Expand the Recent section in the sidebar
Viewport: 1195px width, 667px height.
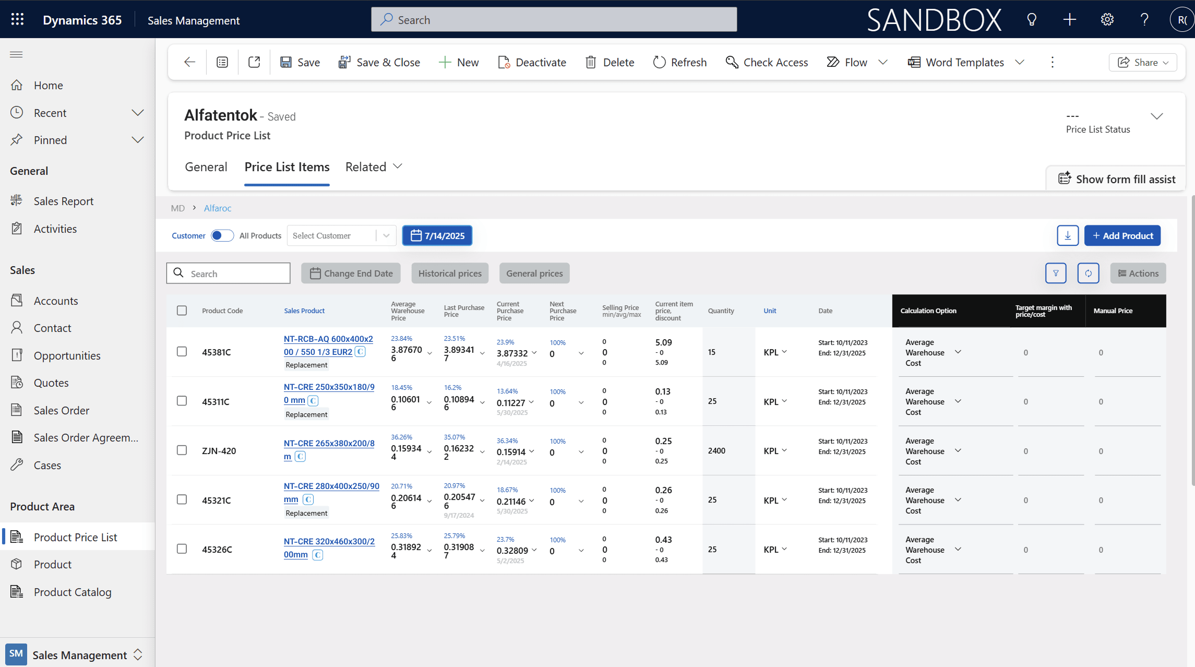tap(137, 113)
